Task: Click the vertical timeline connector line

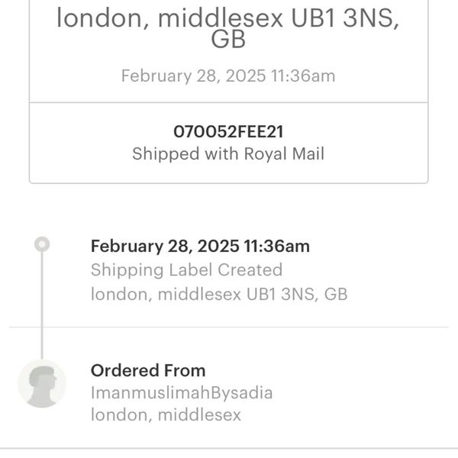Action: pyautogui.click(x=42, y=305)
